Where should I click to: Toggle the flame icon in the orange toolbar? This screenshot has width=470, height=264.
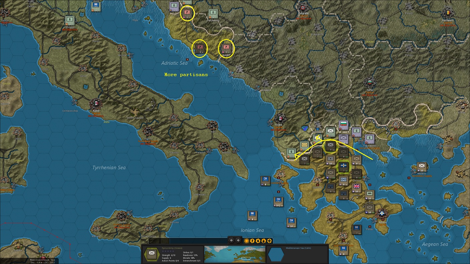(264, 241)
